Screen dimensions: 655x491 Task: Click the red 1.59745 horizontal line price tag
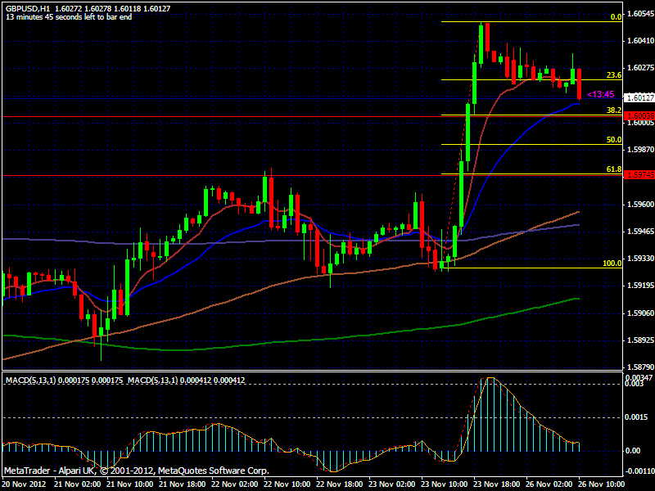(x=639, y=175)
